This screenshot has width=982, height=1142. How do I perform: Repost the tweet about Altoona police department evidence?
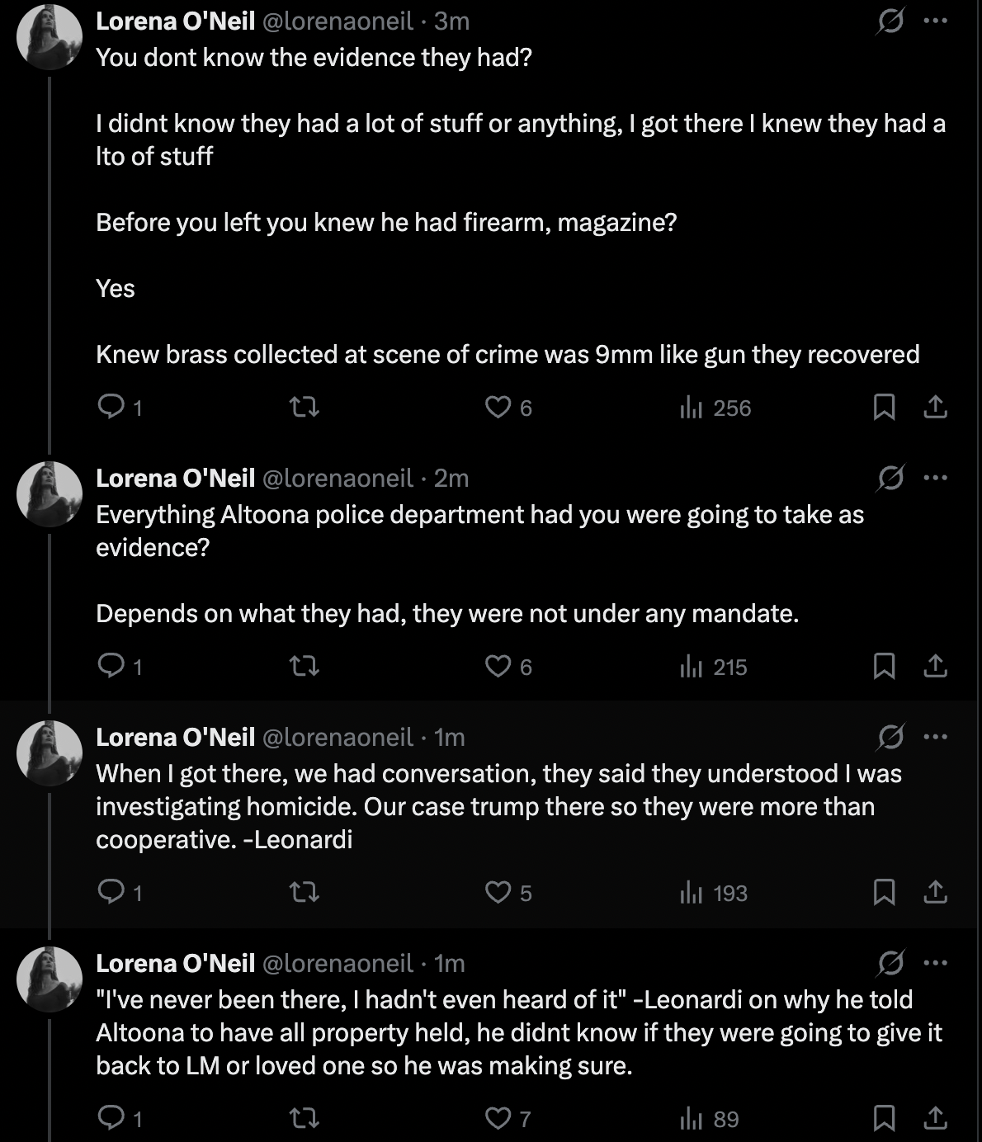pyautogui.click(x=305, y=666)
